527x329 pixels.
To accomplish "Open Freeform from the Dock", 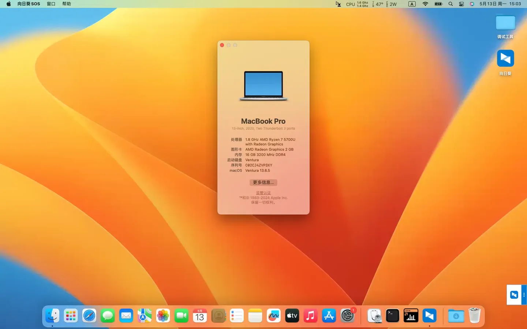I will point(273,315).
